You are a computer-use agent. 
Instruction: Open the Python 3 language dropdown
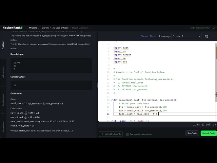[x=186, y=36]
